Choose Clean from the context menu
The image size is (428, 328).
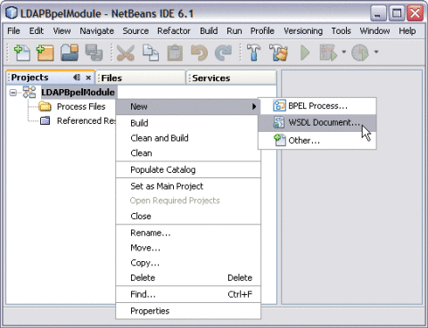[188, 153]
